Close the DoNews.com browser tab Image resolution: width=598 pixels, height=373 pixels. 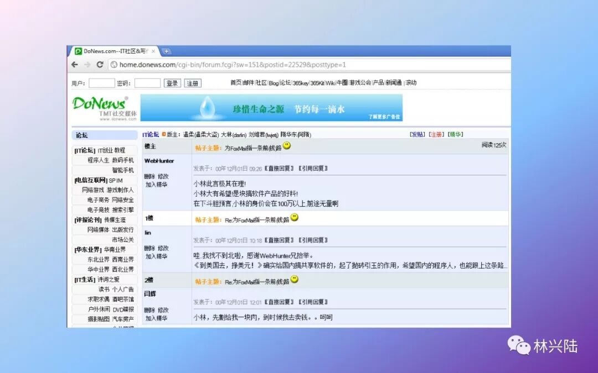click(x=153, y=51)
